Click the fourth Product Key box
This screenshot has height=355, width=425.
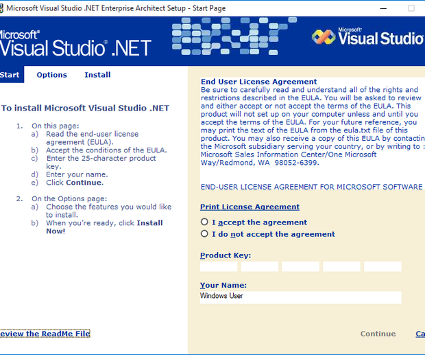(x=341, y=266)
